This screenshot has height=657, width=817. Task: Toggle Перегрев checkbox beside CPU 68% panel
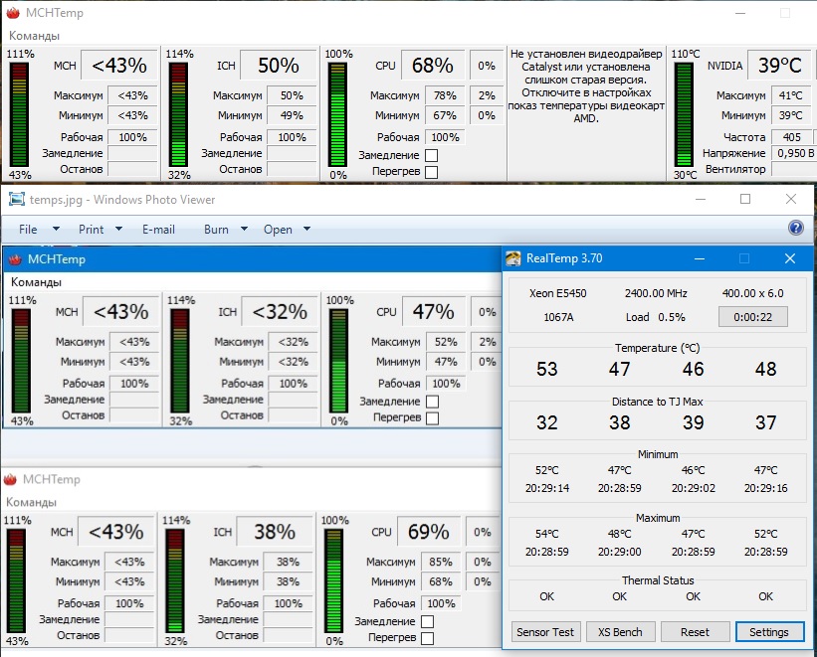tap(432, 172)
